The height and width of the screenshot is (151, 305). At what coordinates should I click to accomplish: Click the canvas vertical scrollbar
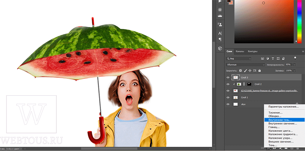[213, 65]
